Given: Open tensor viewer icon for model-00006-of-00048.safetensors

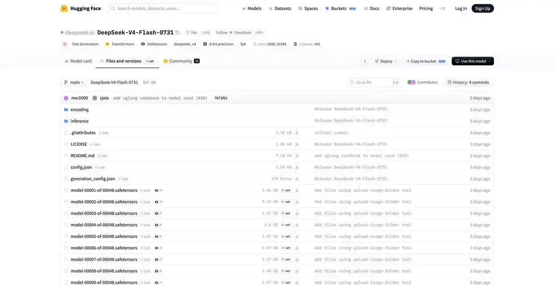Looking at the screenshot, I should 158,248.
